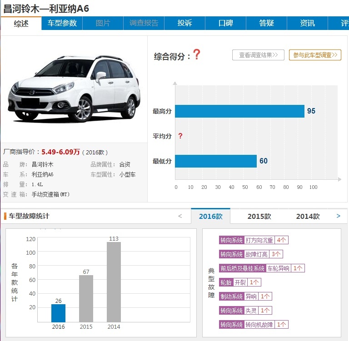Click fault tag 制动系统 异响 1个
The height and width of the screenshot is (341, 349).
coord(245,297)
